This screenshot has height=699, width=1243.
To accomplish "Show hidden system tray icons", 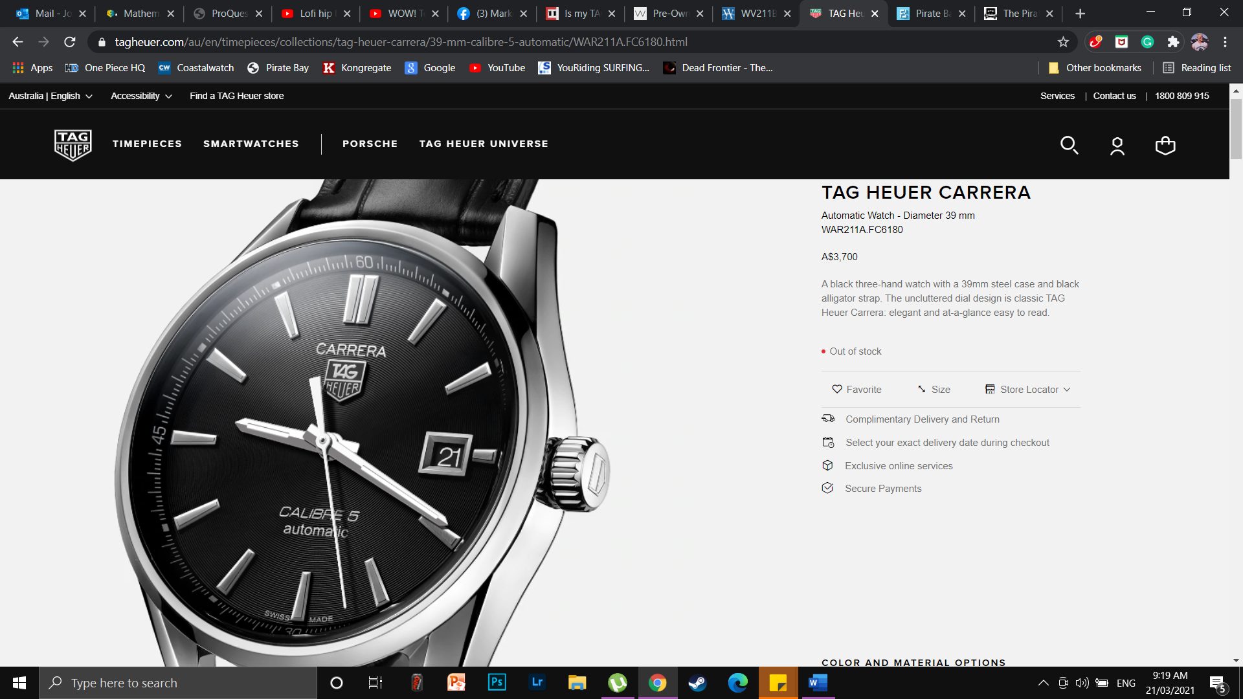I will pyautogui.click(x=1043, y=683).
